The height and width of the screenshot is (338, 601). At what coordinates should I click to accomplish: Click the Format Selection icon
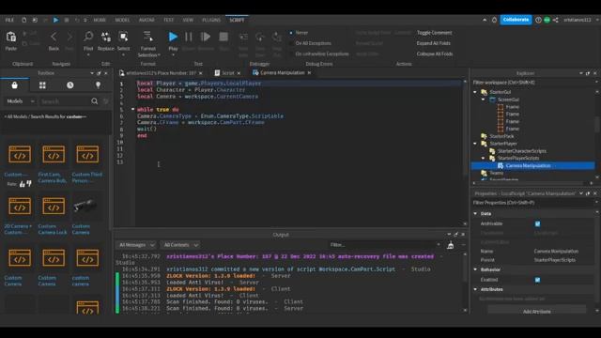pos(148,37)
